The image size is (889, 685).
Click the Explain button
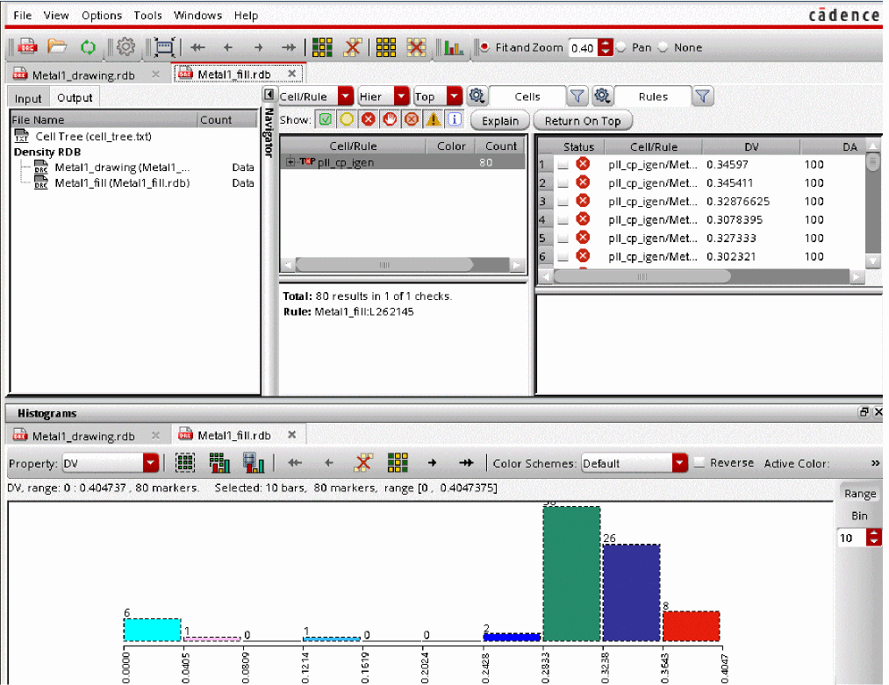500,121
